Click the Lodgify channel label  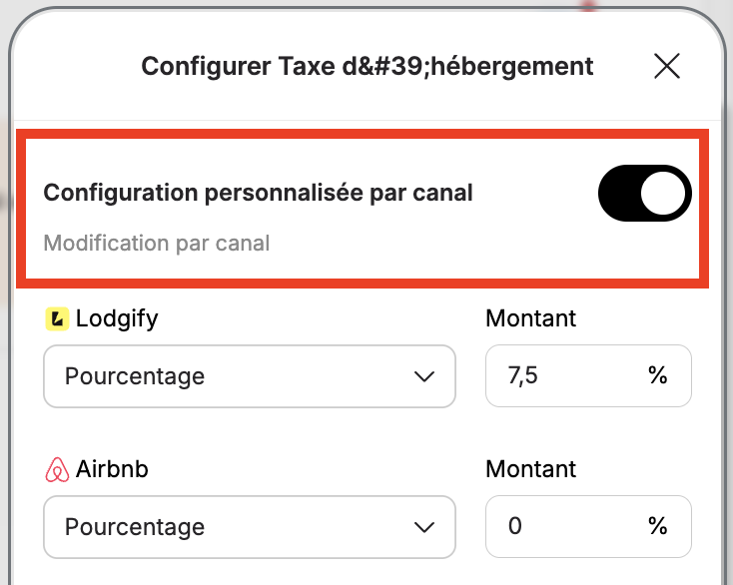click(x=117, y=319)
